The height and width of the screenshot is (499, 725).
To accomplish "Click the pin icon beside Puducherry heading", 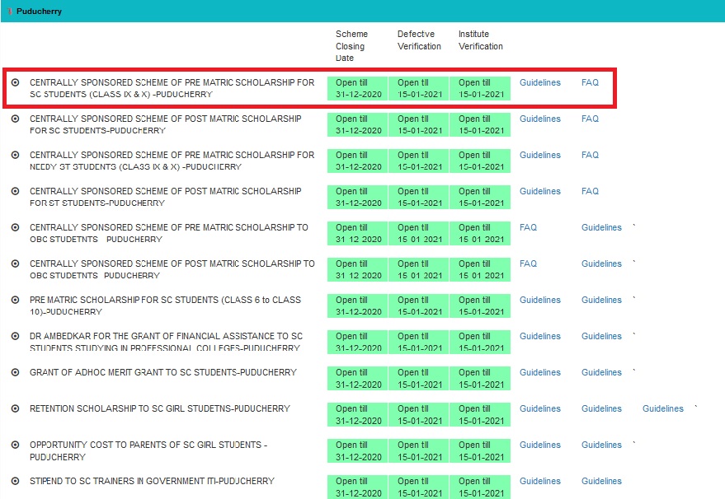I will [9, 11].
